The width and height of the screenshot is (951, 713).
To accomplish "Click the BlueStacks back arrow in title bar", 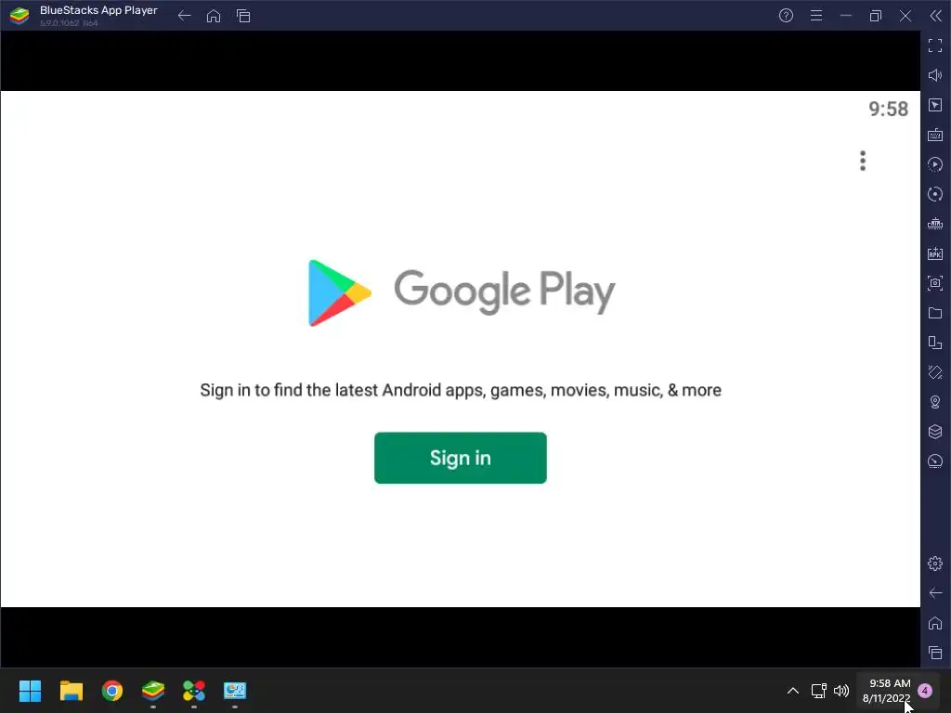I will [x=185, y=16].
